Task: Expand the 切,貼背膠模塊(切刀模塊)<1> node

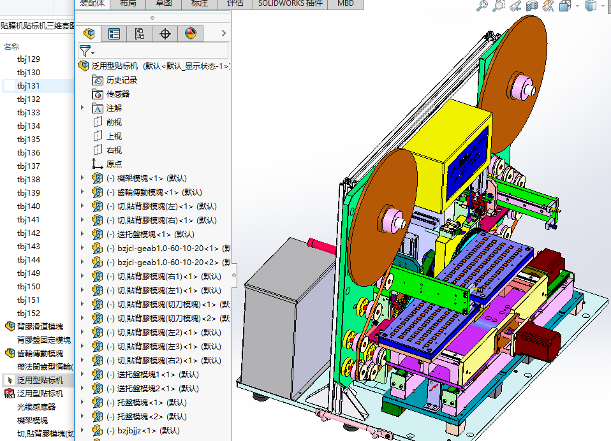Action: (x=82, y=303)
